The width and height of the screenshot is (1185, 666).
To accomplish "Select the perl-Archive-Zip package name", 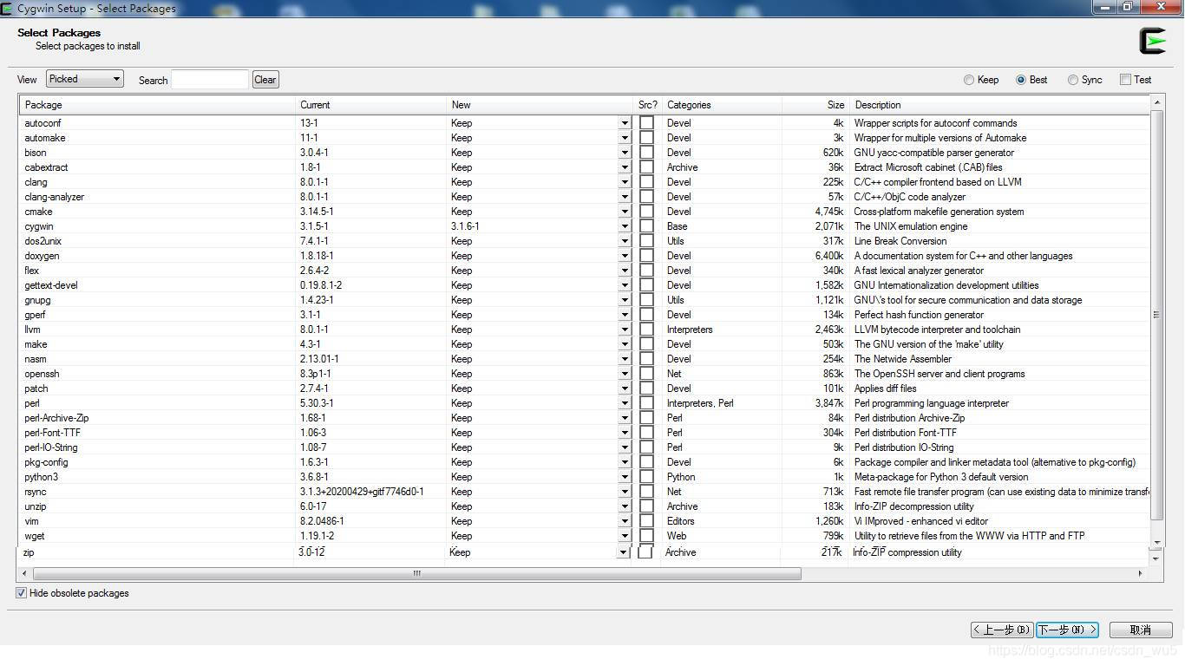I will [56, 418].
